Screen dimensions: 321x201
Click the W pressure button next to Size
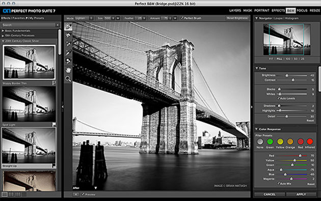coord(118,18)
